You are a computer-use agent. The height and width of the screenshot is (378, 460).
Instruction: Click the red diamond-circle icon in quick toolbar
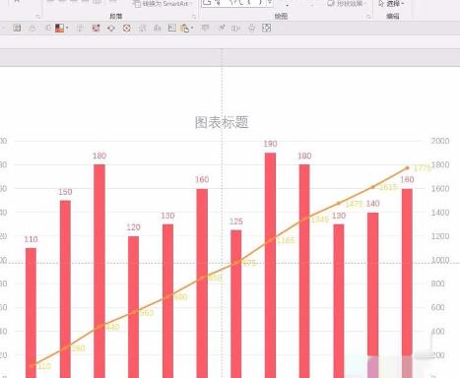126,29
